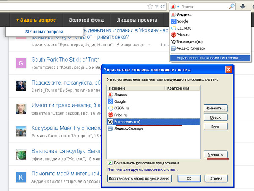This screenshot has width=254, height=191.
Task: Click OZON.ru icon in dropdown menu
Action: (x=174, y=28)
